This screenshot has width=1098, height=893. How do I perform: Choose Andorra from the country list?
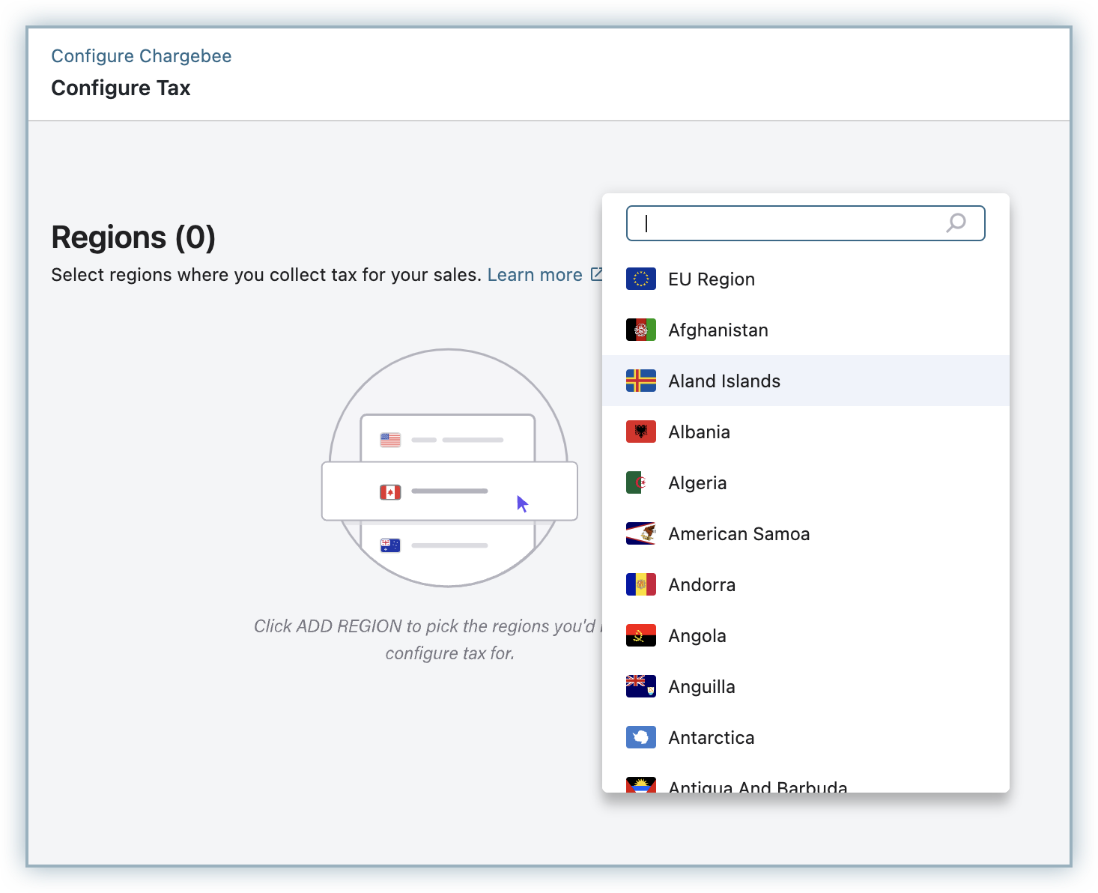[x=701, y=585]
